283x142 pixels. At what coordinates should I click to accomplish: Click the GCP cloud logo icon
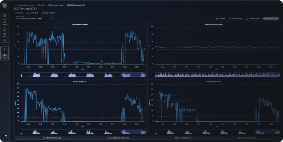pyautogui.click(x=39, y=5)
